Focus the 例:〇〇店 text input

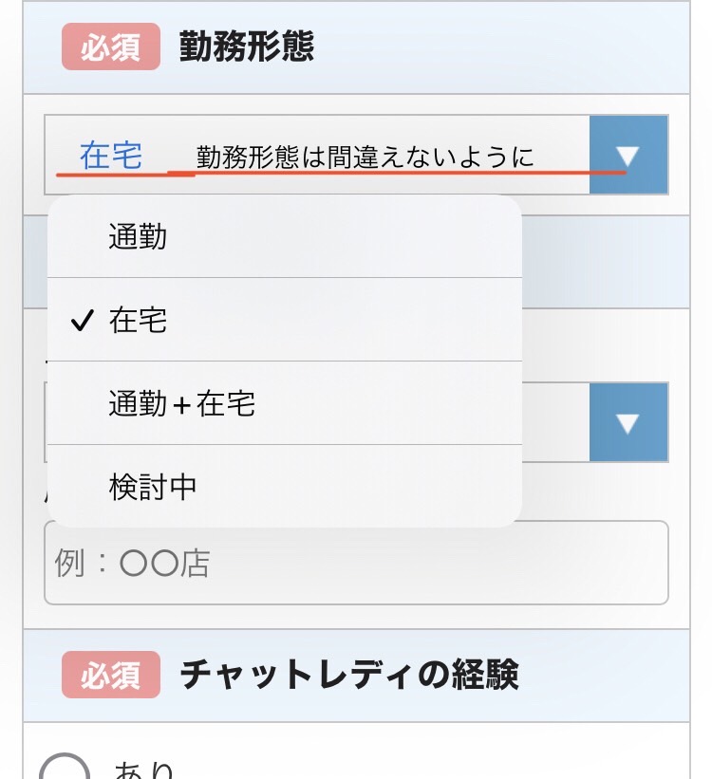click(x=356, y=564)
